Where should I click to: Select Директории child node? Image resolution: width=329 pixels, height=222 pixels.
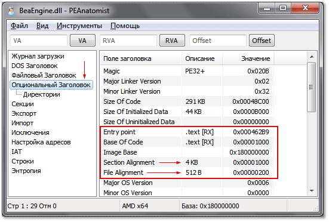42,94
